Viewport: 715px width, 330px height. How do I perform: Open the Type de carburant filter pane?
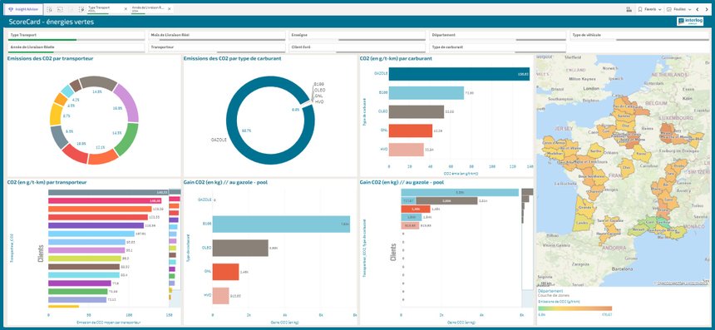497,47
